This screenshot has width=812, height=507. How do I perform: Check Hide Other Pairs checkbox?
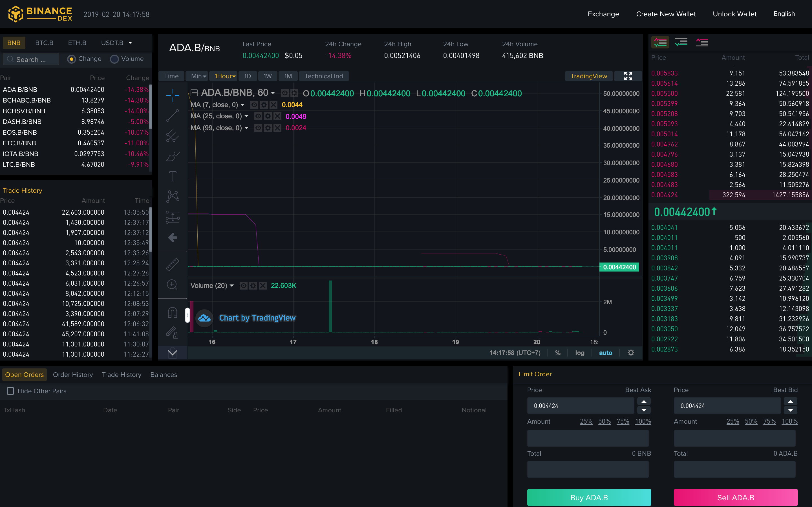click(x=11, y=391)
